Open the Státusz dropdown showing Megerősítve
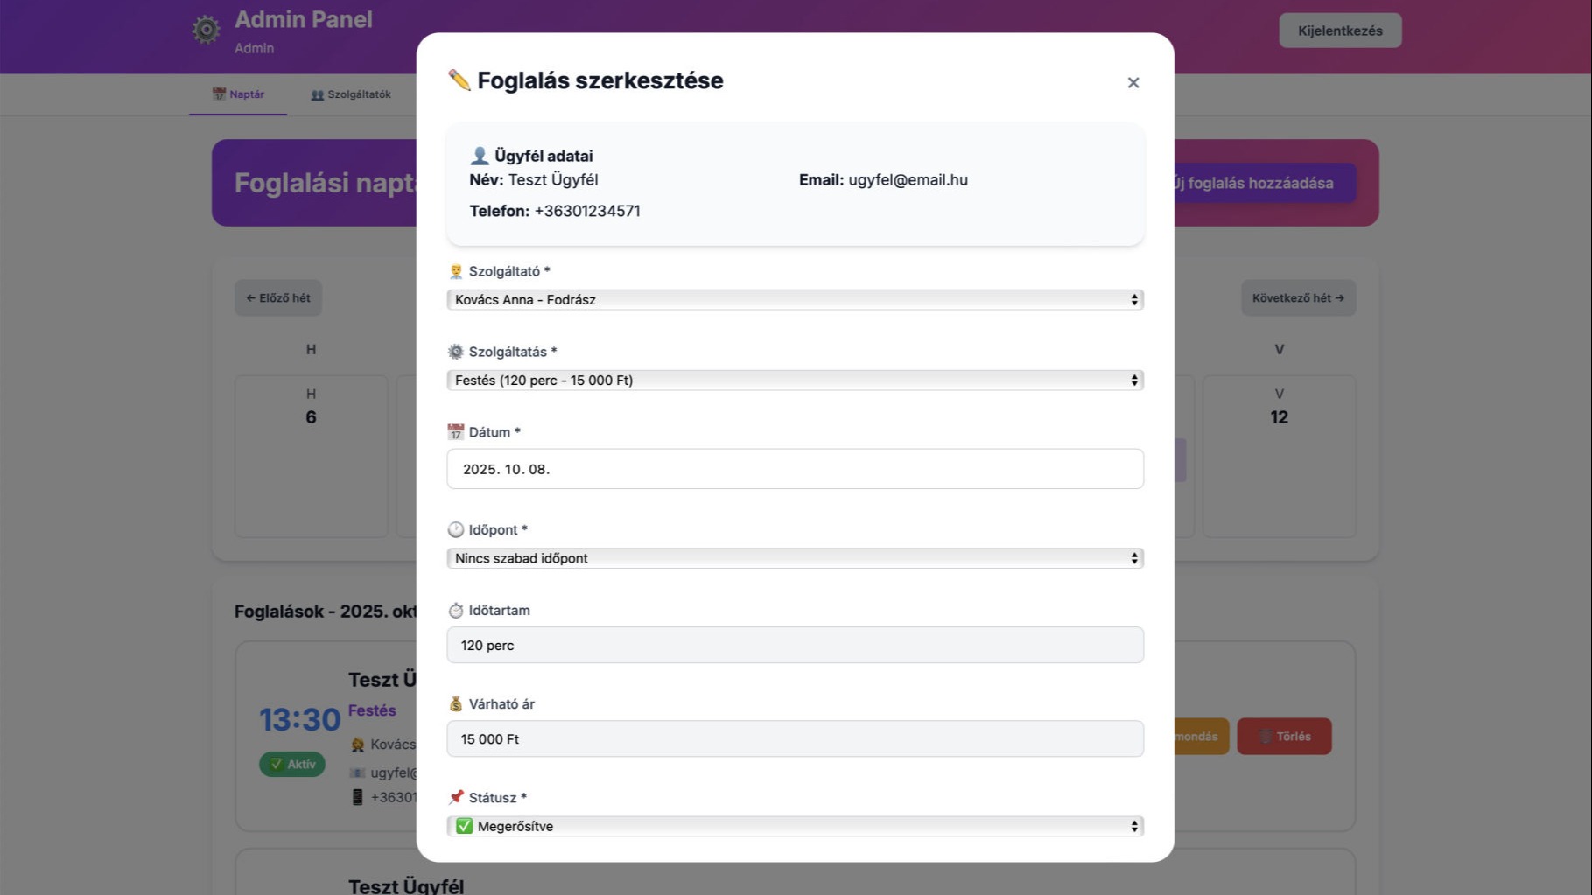This screenshot has height=895, width=1592. click(x=795, y=826)
